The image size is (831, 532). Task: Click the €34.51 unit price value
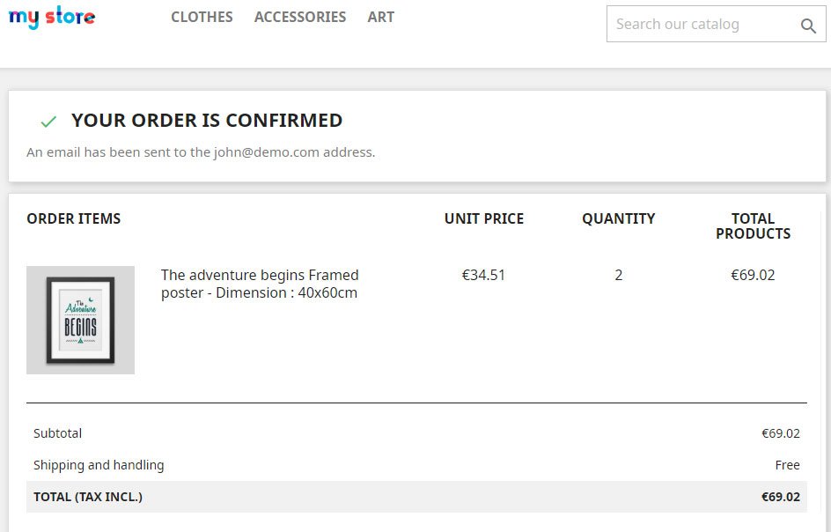(484, 275)
